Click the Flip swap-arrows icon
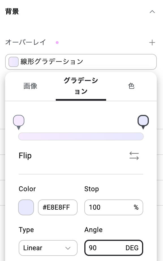The height and width of the screenshot is (261, 163). click(134, 156)
